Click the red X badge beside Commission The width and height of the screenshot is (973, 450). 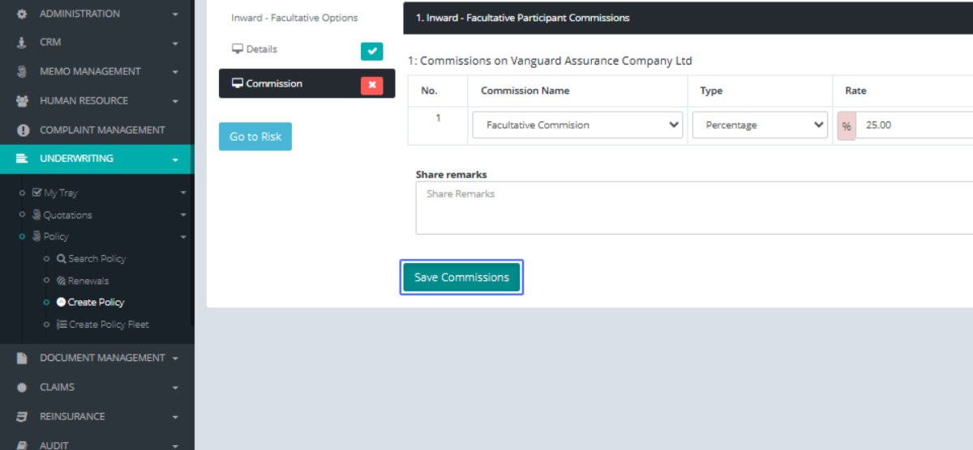point(371,84)
